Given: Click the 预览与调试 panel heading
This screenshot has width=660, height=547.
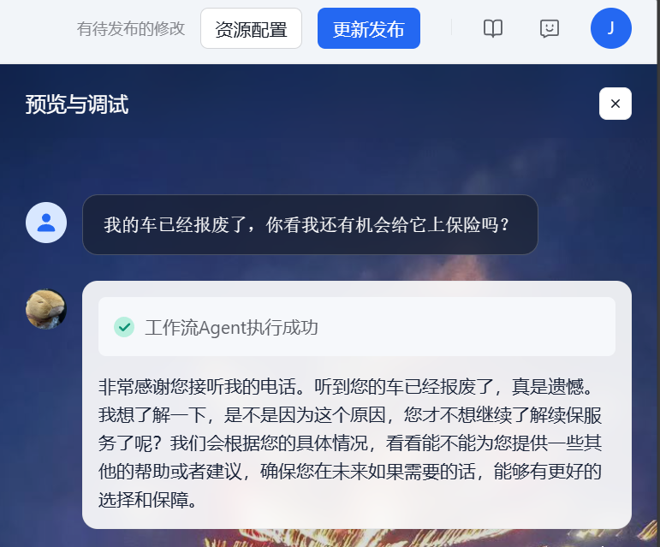Looking at the screenshot, I should coord(76,104).
